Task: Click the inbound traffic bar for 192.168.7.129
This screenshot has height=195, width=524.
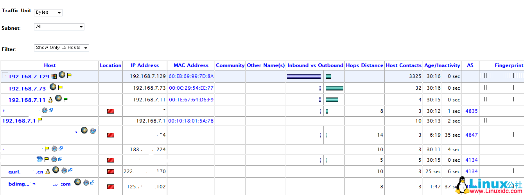Action: (x=304, y=76)
